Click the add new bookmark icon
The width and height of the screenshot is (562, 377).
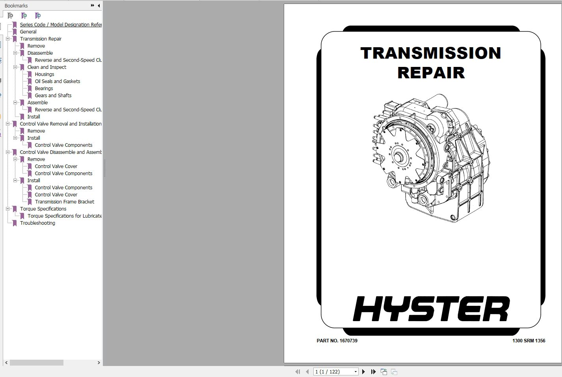24,16
